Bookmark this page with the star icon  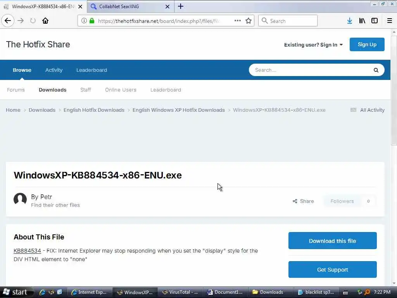249,21
